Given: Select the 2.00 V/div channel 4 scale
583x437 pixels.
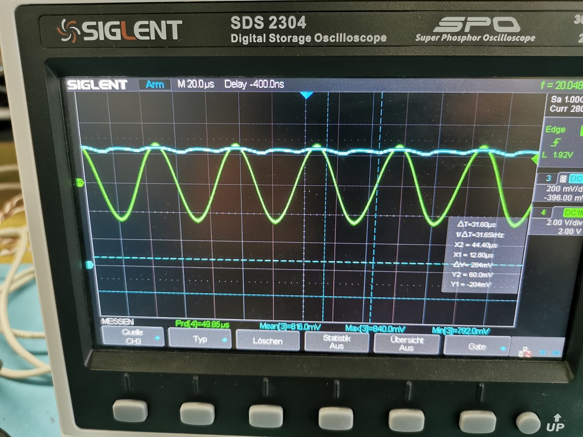Looking at the screenshot, I should (565, 222).
